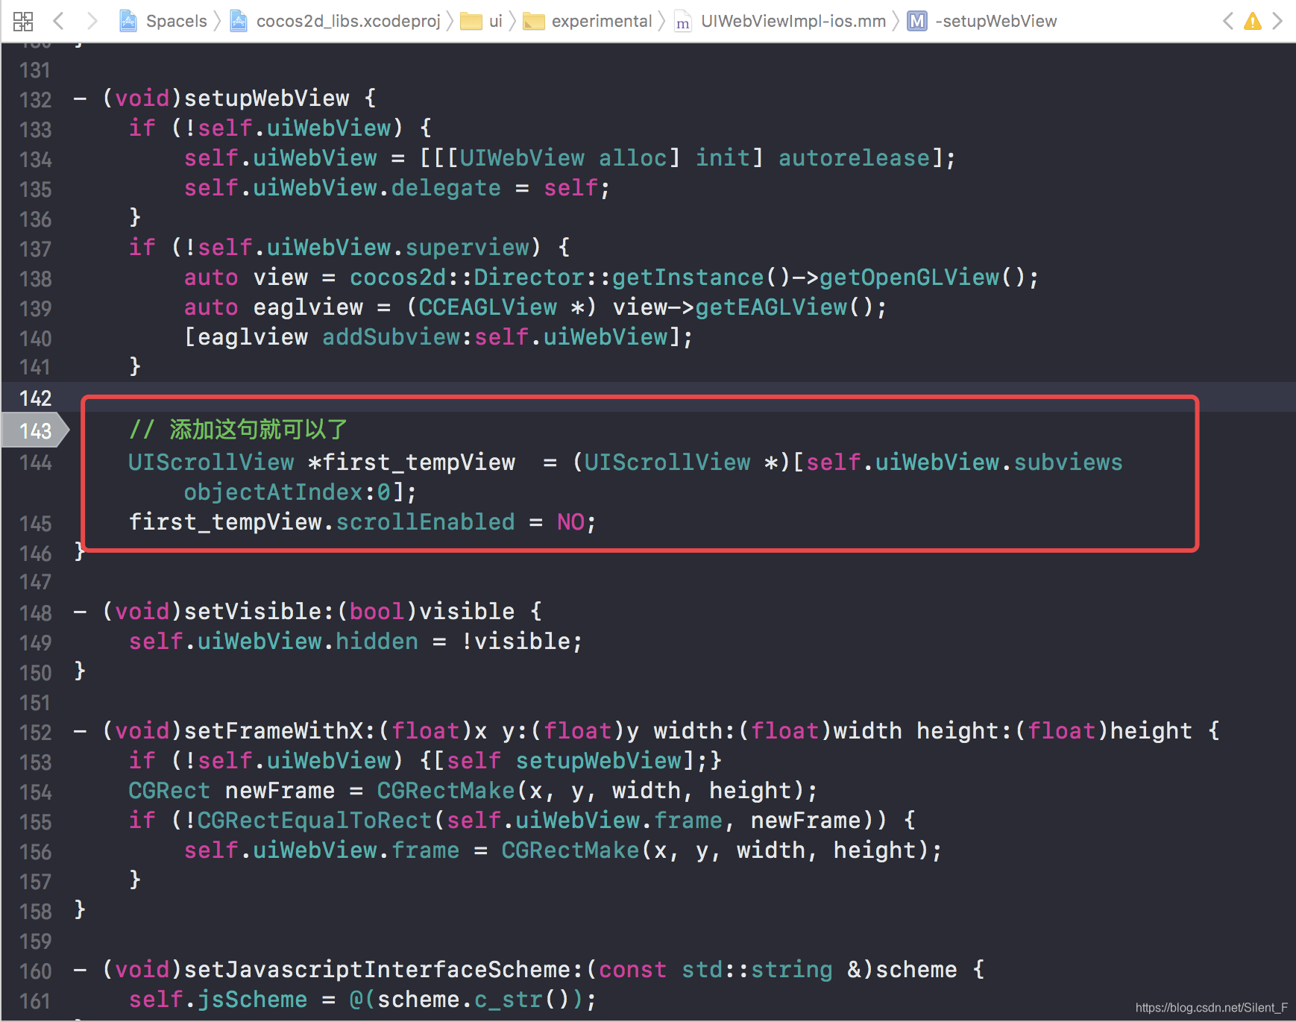This screenshot has height=1022, width=1296.
Task: Jump to next issue arrow
Action: coord(1277,21)
